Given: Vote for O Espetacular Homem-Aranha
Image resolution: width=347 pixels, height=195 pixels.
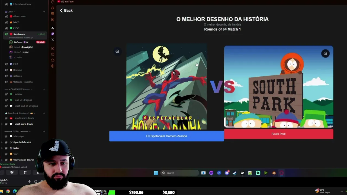Looking at the screenshot, I should 166,136.
